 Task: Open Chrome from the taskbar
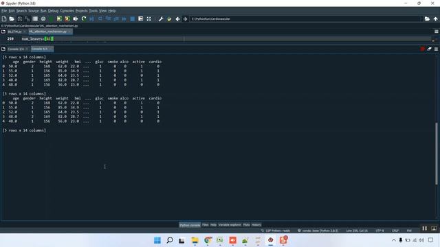click(208, 240)
